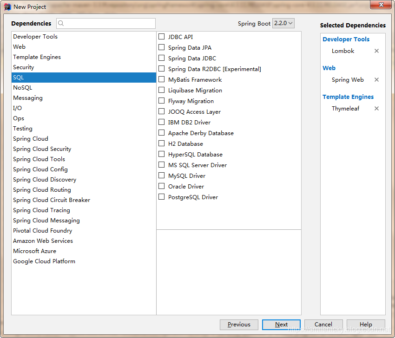The width and height of the screenshot is (395, 338).
Task: Select the SQL category
Action: click(84, 78)
